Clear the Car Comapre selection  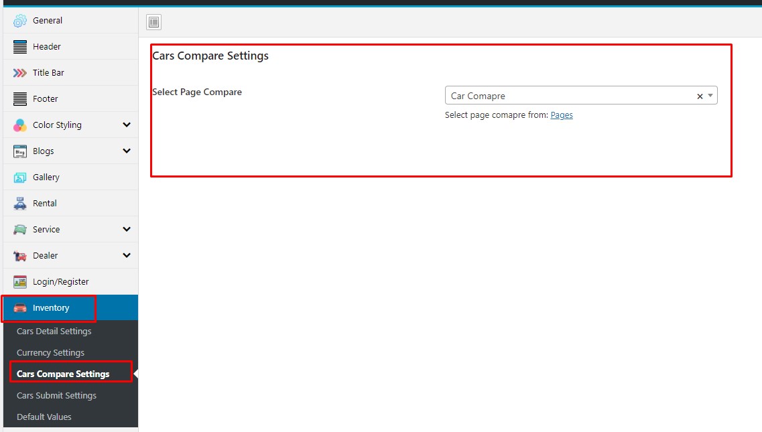click(x=700, y=96)
